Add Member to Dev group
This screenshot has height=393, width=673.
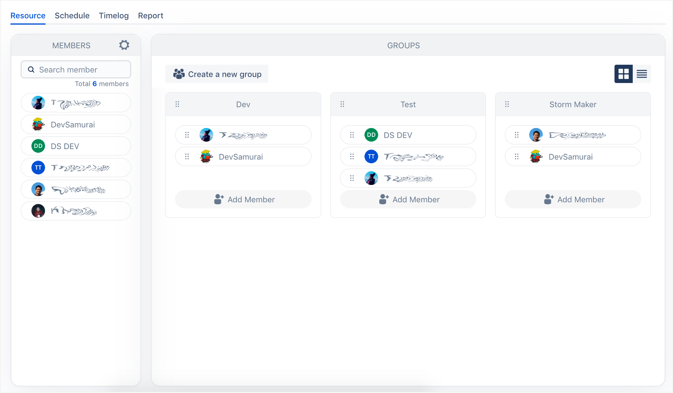(x=243, y=200)
